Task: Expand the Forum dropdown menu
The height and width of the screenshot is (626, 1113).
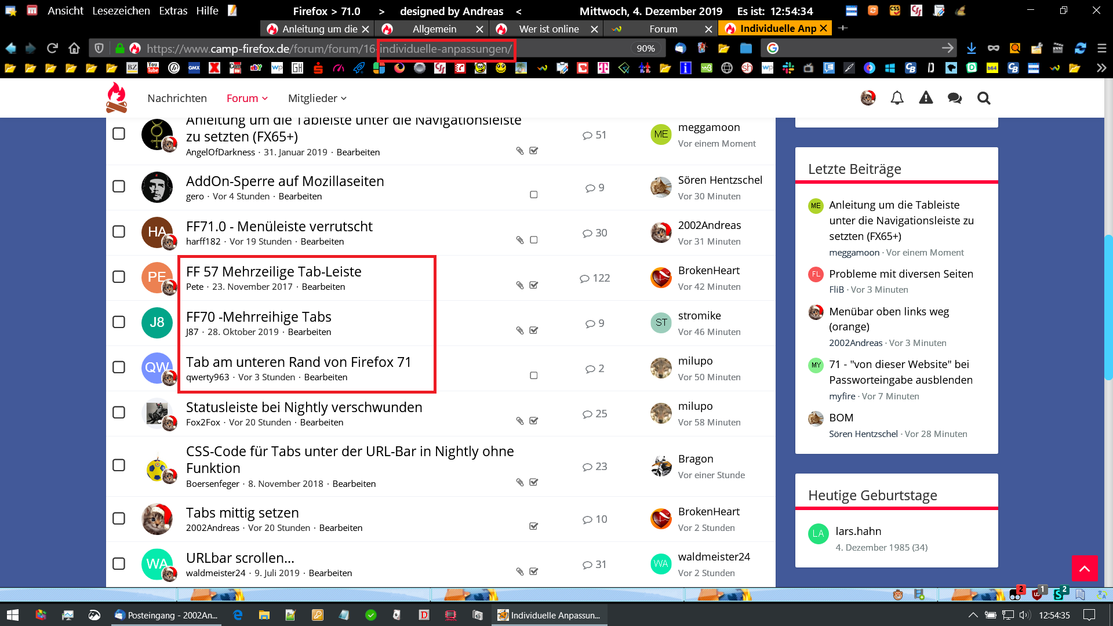Action: 247,98
